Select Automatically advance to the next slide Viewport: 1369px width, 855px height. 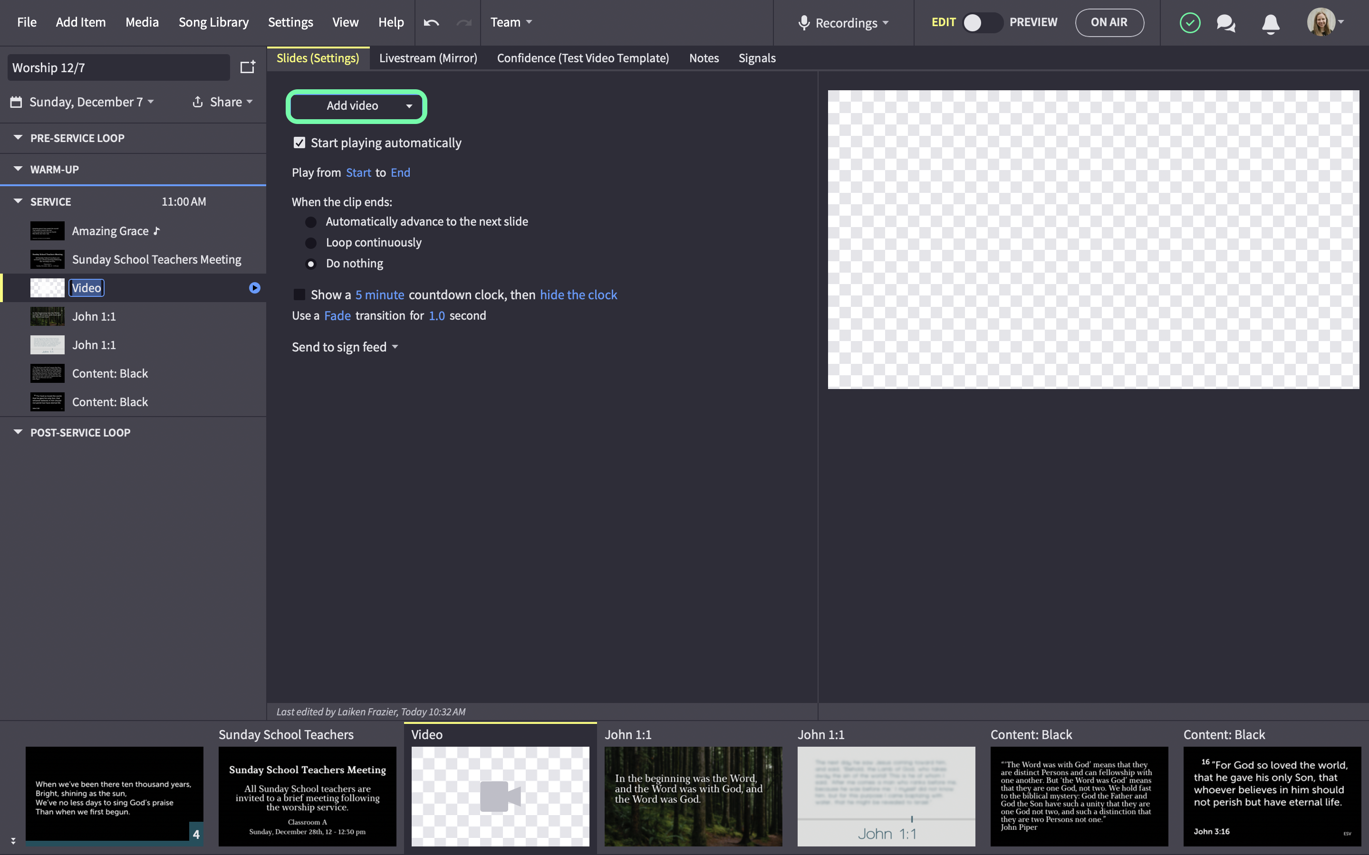click(x=310, y=222)
